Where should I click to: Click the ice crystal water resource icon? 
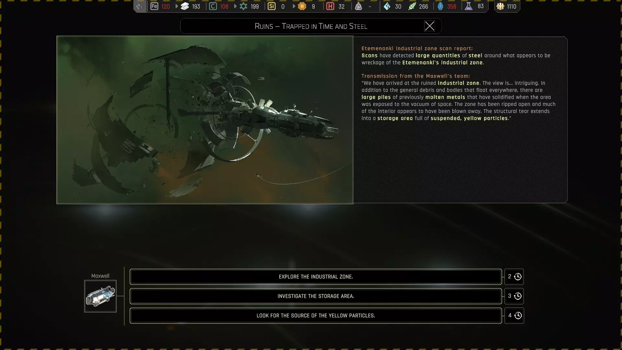[x=387, y=6]
